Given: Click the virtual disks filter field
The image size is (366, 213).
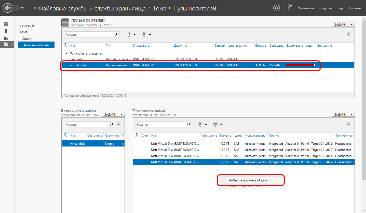Looking at the screenshot, I should tap(86, 125).
